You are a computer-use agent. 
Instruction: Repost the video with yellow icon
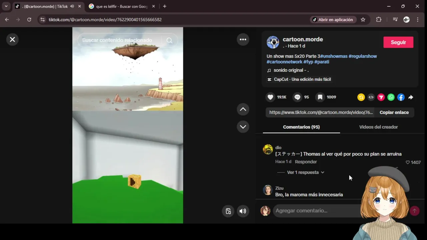click(361, 97)
